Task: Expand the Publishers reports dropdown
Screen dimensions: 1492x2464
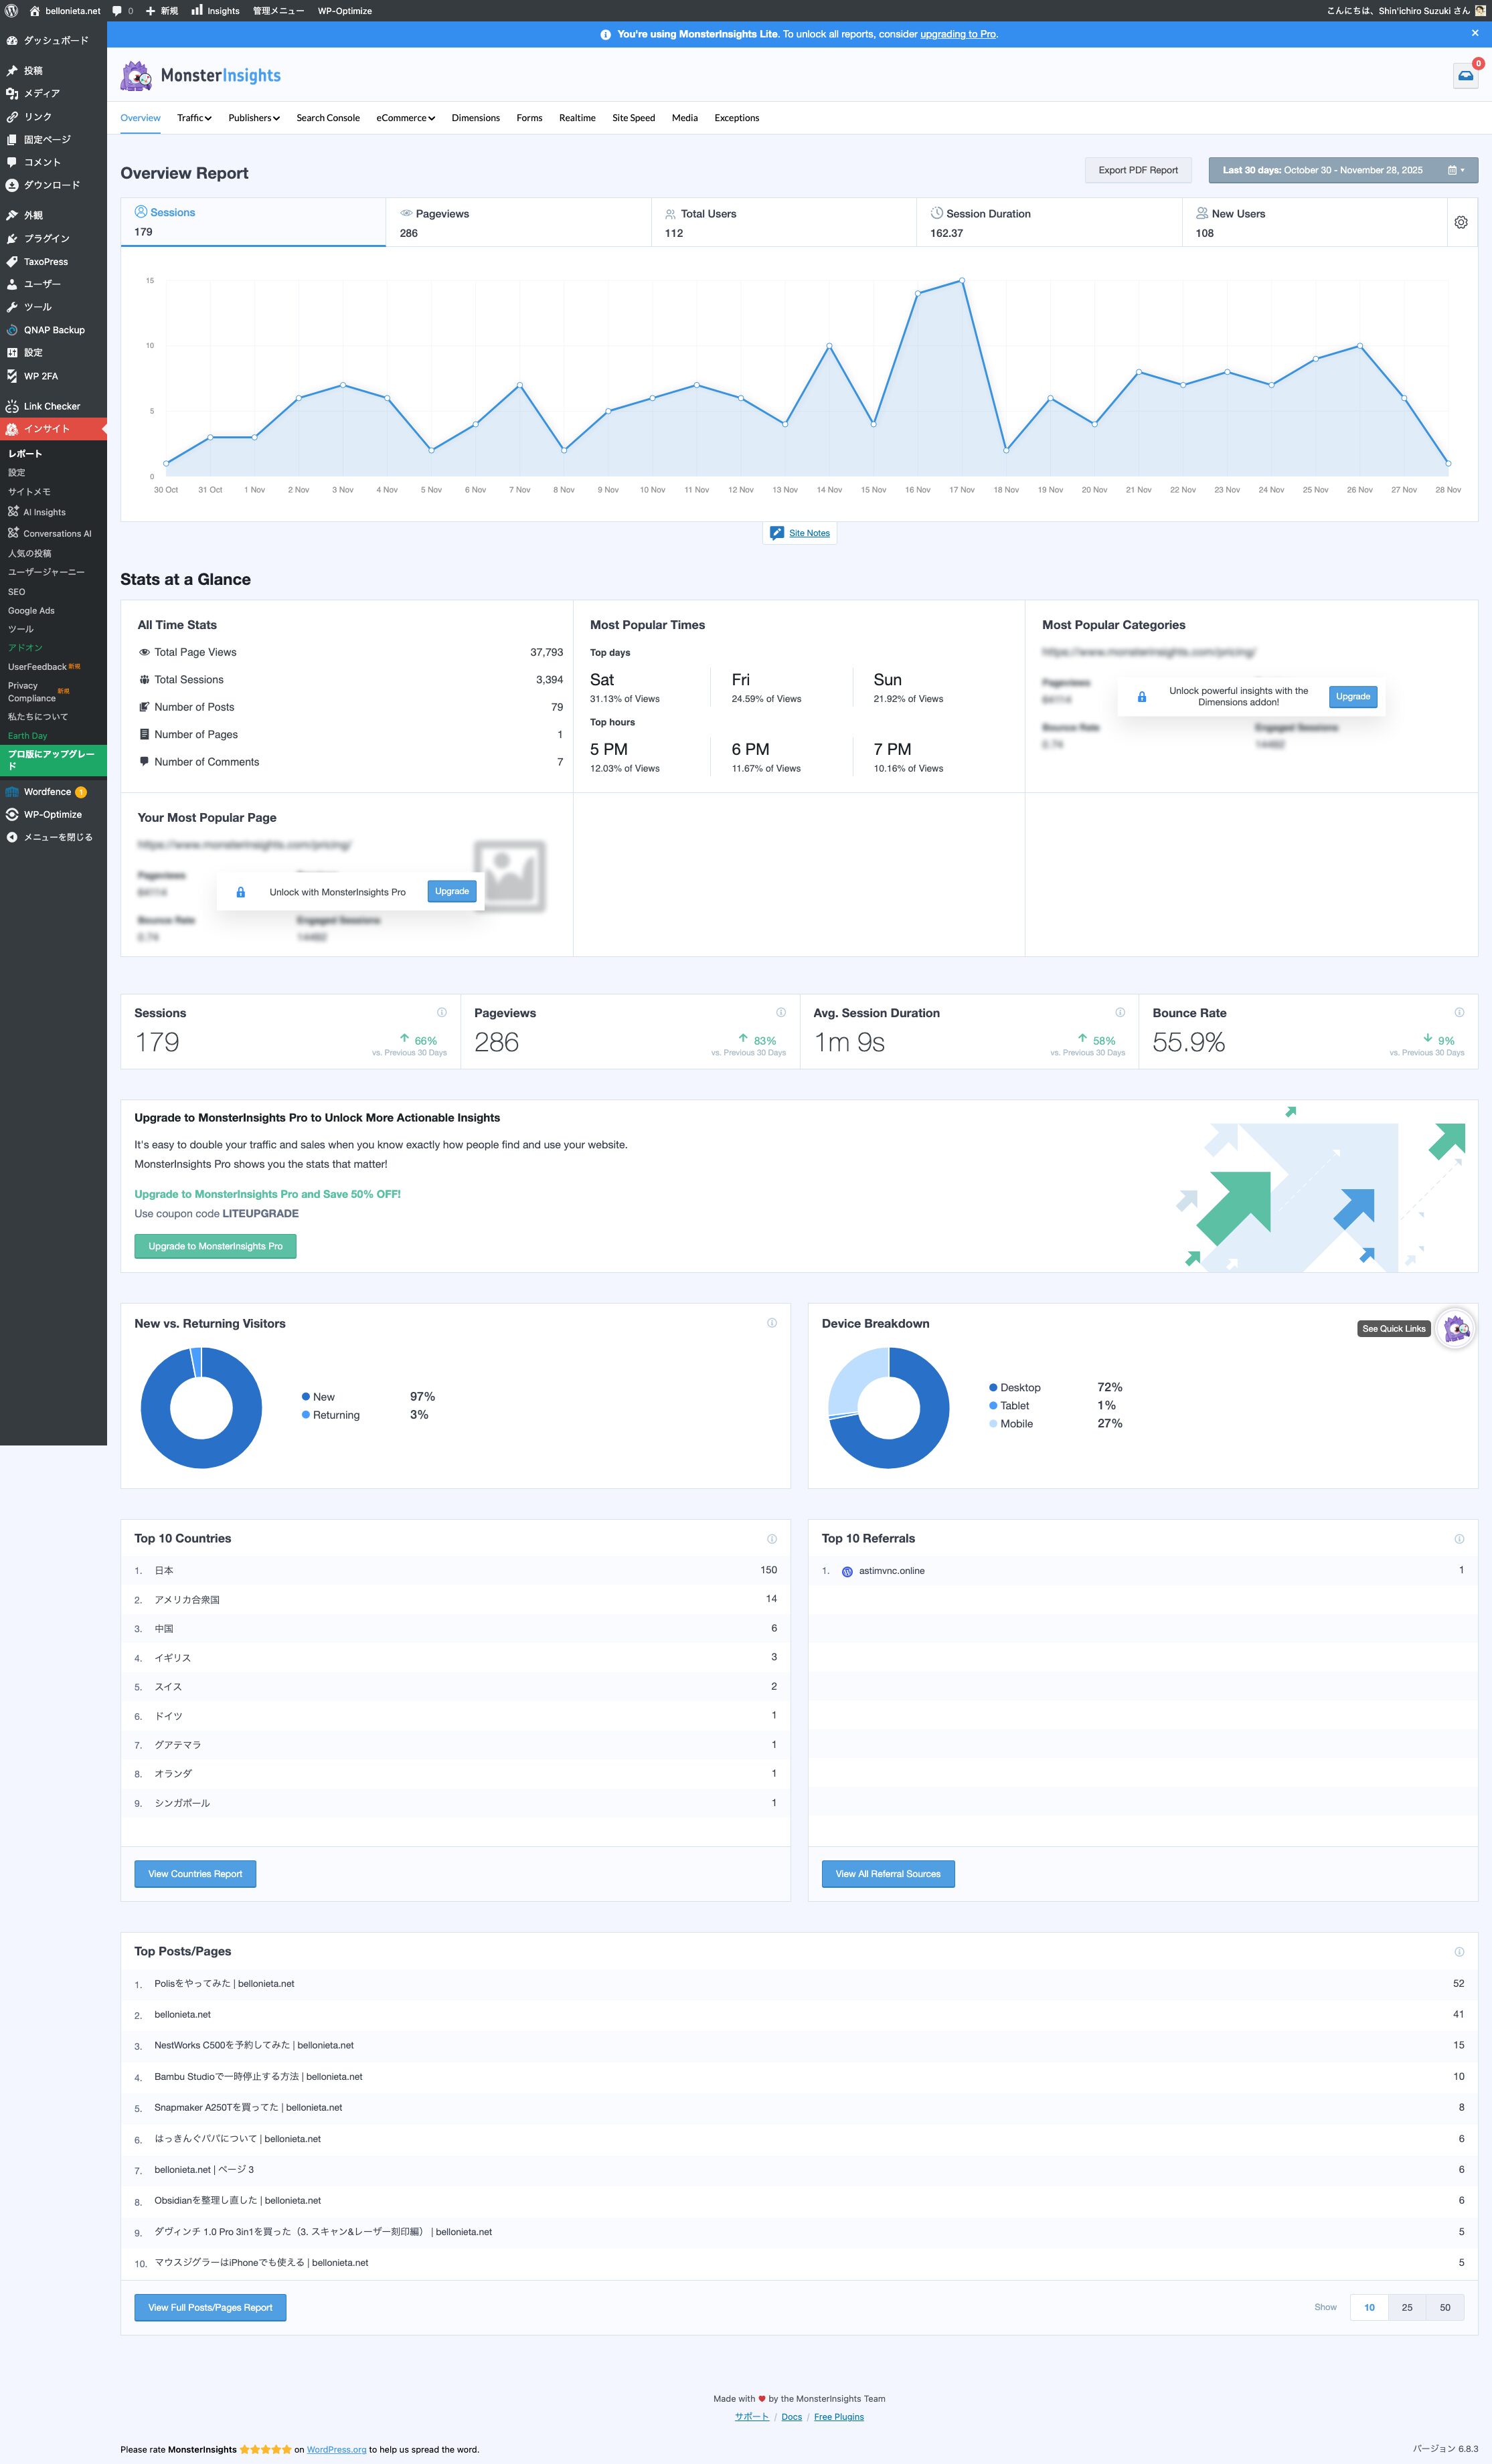Action: (254, 118)
